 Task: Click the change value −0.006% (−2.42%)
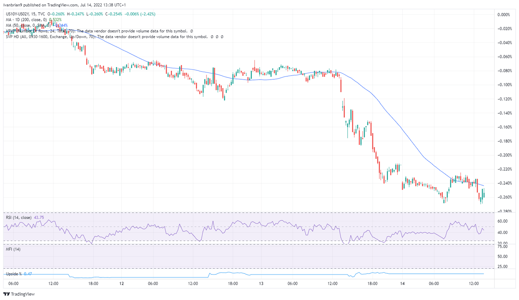click(140, 14)
